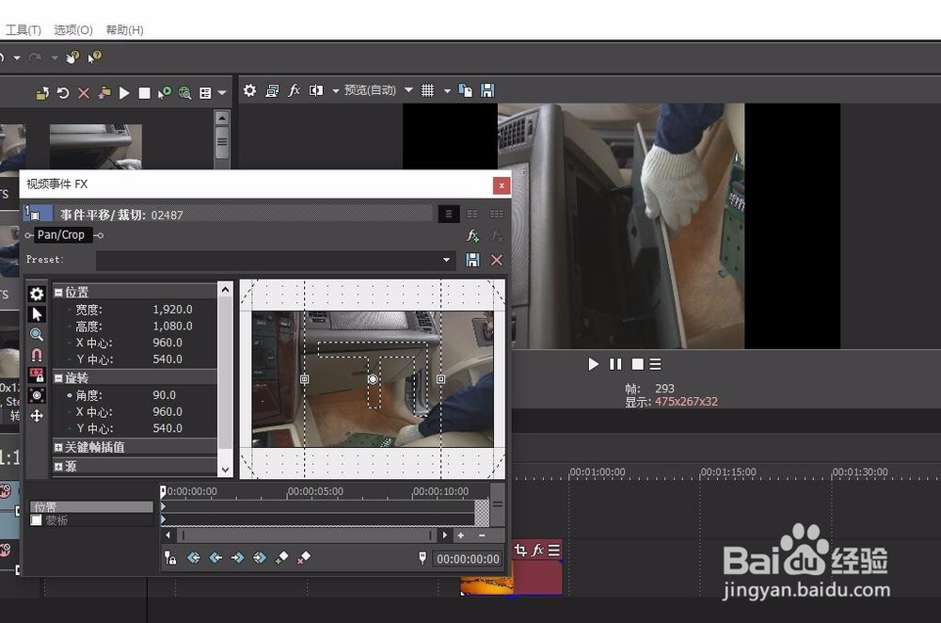
Task: Click the 宽度 value 1,920.0
Action: 173,309
